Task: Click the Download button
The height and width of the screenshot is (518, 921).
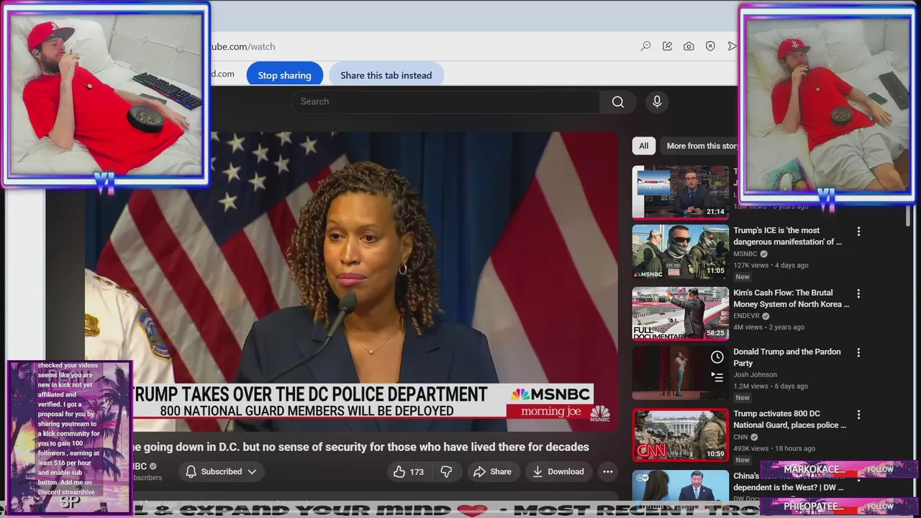Action: [558, 472]
